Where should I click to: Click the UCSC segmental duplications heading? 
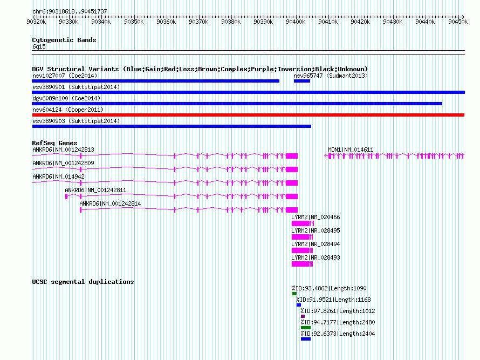(83, 282)
